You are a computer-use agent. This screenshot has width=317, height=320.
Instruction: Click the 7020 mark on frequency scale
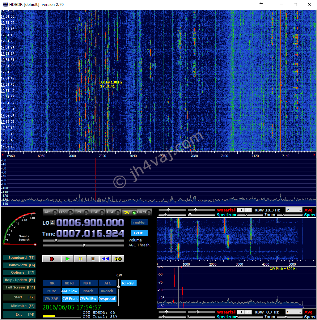click(x=102, y=156)
